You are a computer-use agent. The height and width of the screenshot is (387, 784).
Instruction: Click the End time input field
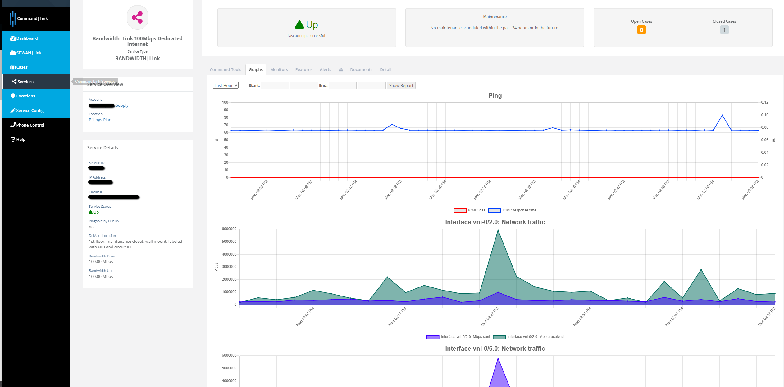(371, 85)
